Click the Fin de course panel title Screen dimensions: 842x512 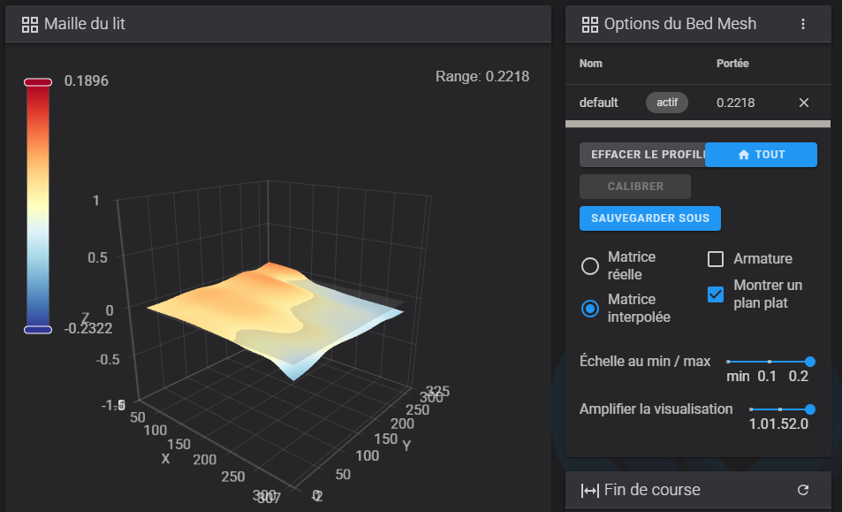[652, 490]
